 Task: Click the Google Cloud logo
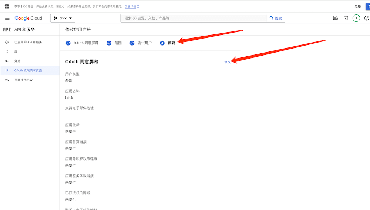tap(28, 18)
